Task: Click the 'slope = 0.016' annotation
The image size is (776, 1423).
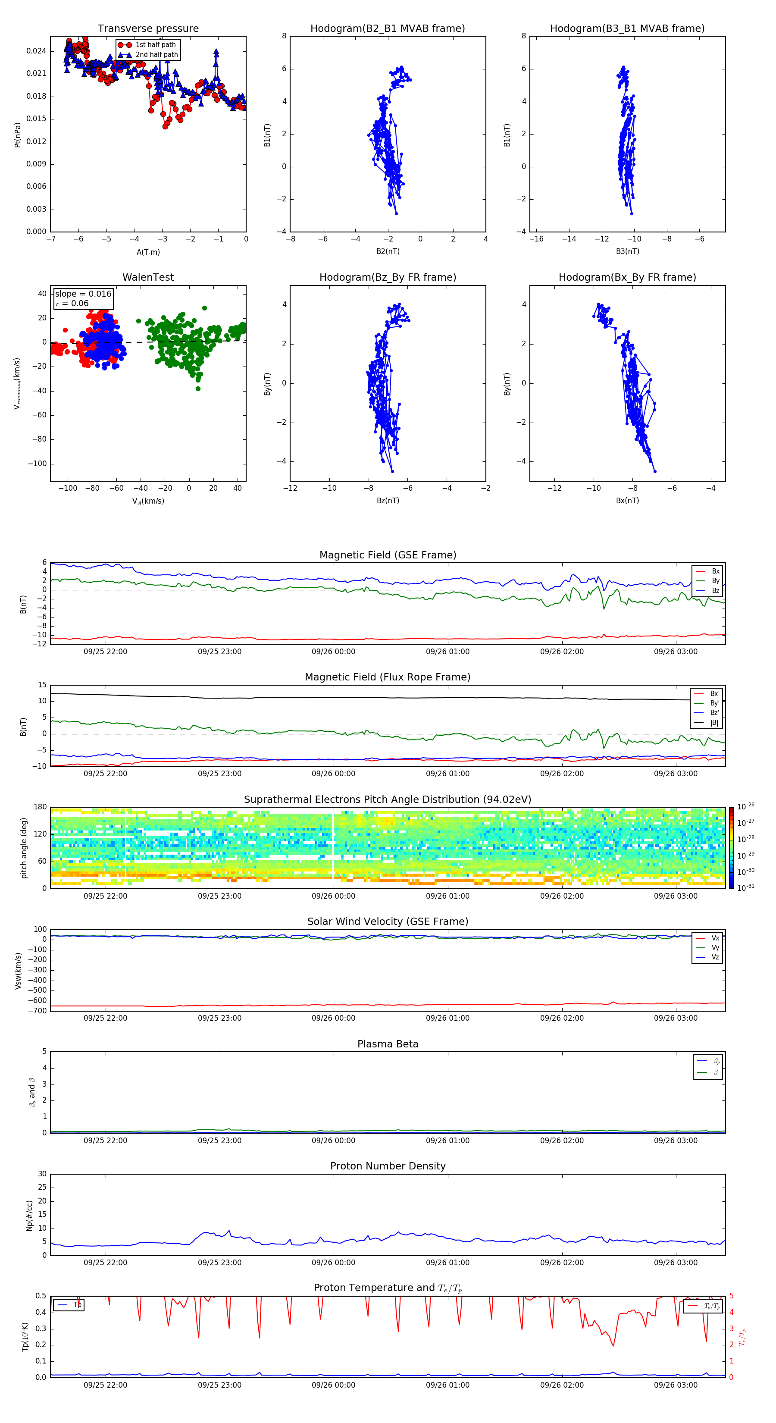Action: tap(83, 294)
